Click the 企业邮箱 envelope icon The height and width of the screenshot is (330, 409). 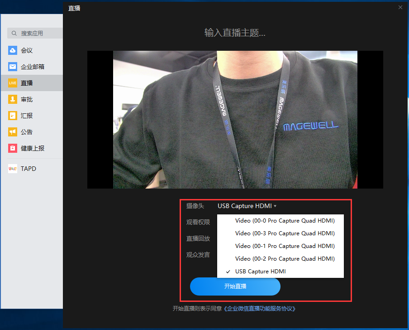[x=13, y=67]
